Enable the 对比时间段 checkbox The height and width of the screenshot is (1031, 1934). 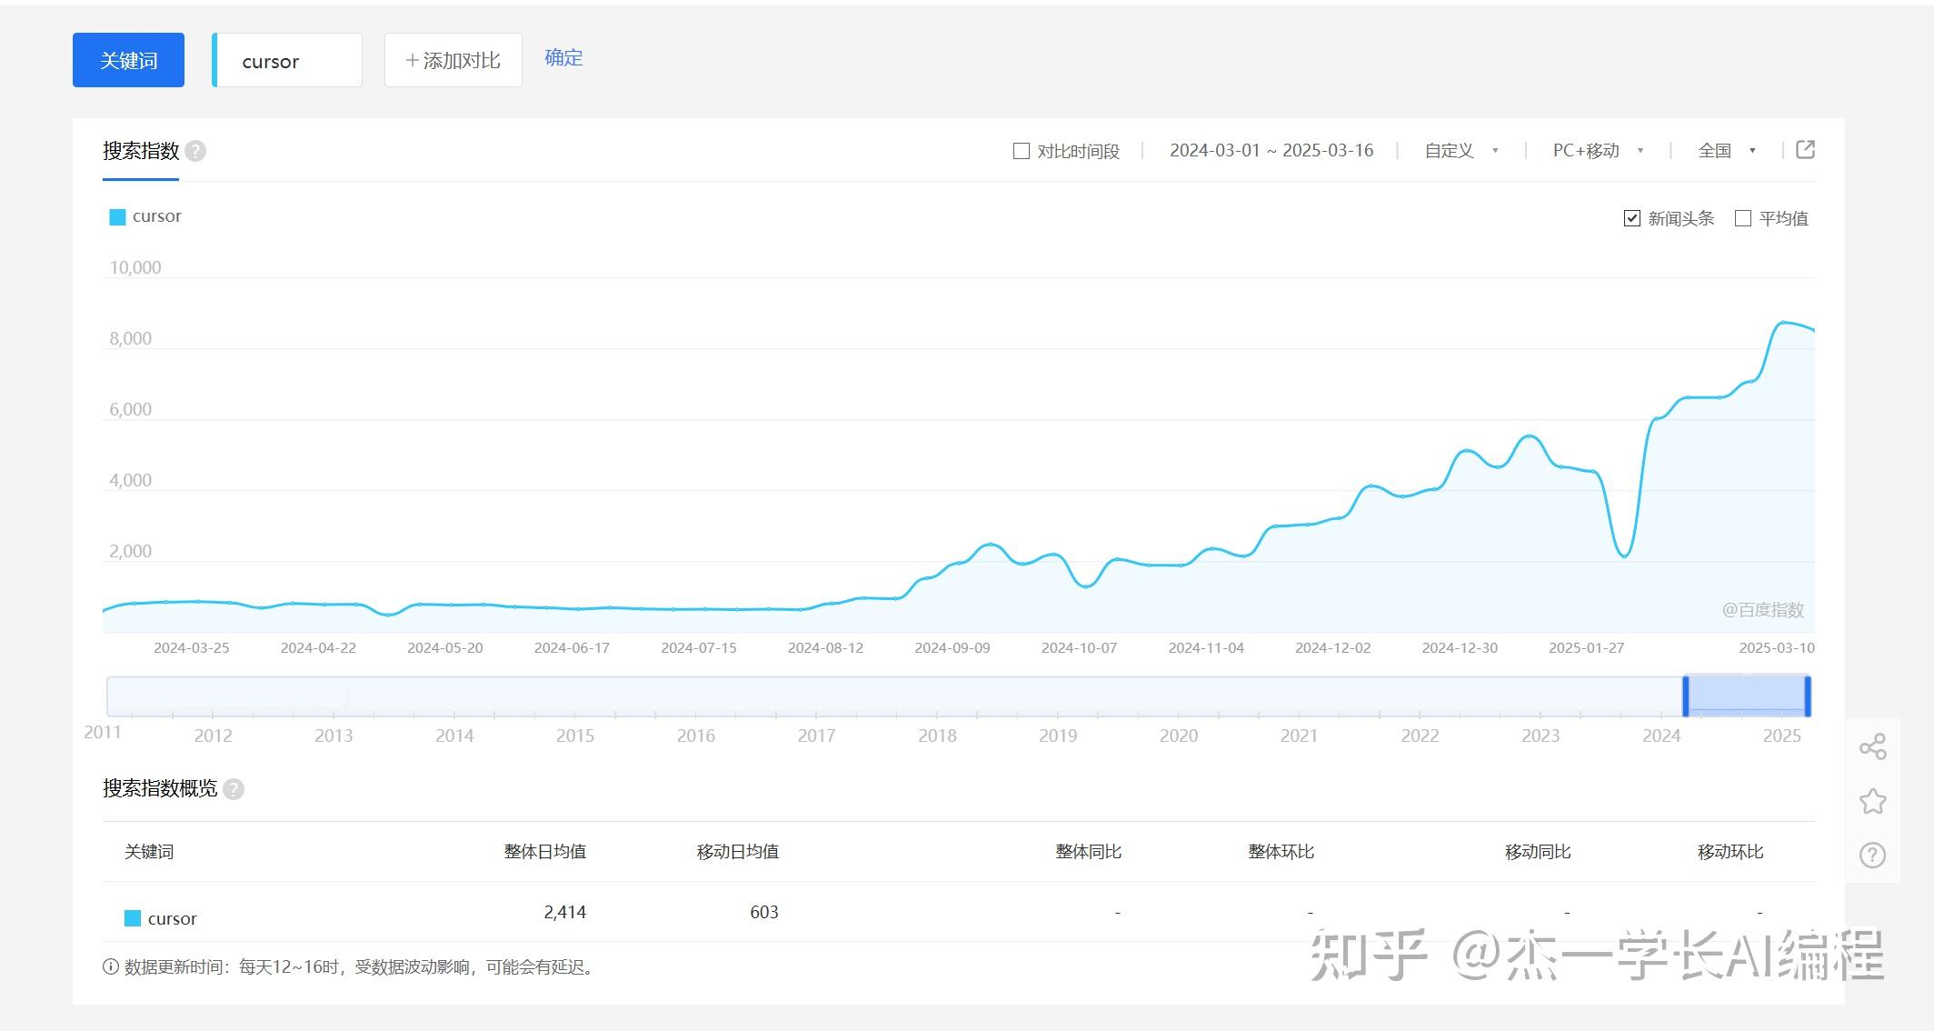pos(1022,151)
